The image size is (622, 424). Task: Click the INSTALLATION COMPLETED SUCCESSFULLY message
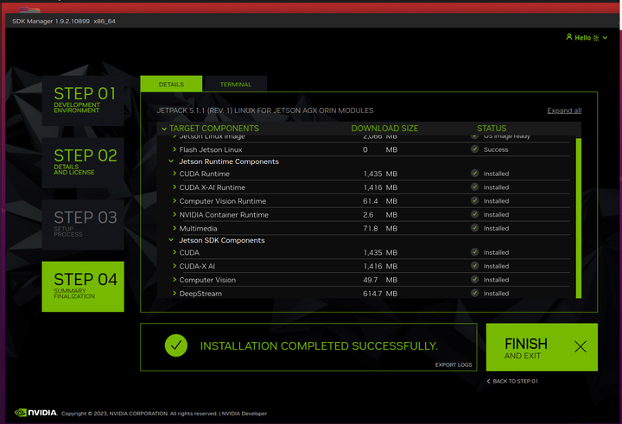pyautogui.click(x=319, y=346)
